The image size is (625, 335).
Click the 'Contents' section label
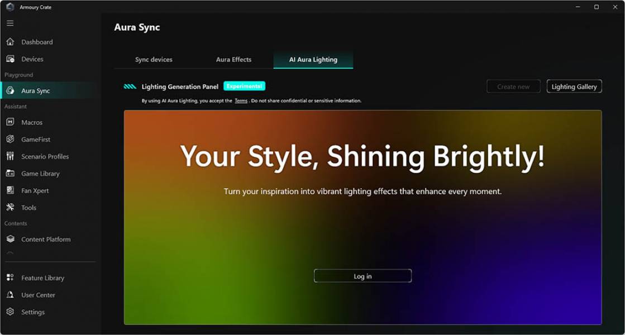click(16, 223)
